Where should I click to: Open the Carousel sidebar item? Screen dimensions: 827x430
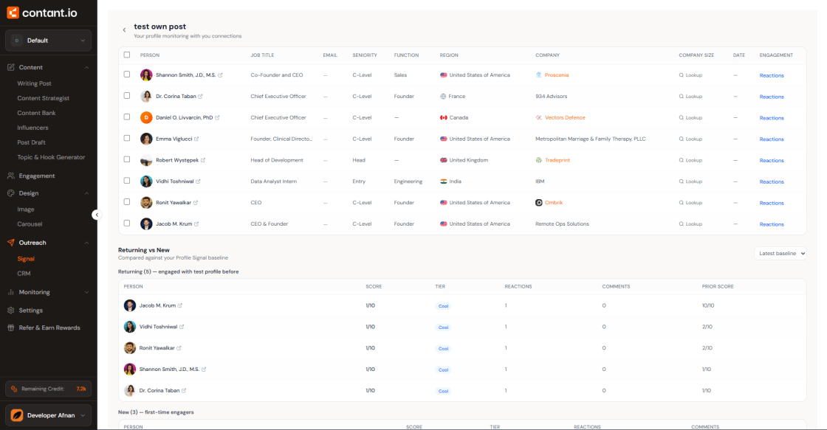tap(30, 224)
